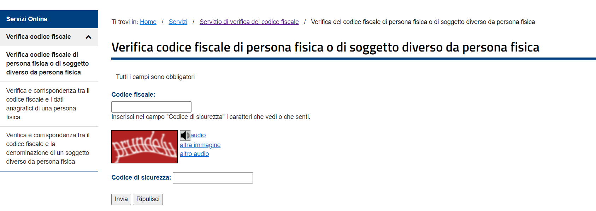Go to Home breadcrumb link
Viewport: 596px width, 211px height.
point(148,22)
